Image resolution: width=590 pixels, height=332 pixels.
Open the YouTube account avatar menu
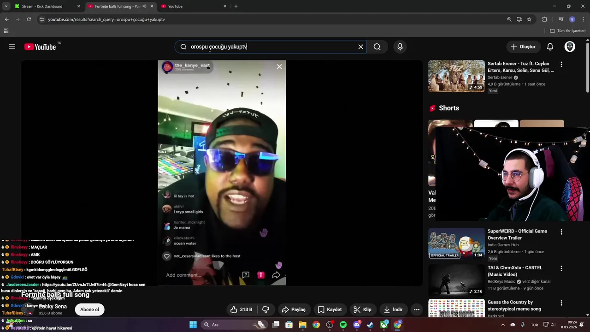click(x=570, y=47)
